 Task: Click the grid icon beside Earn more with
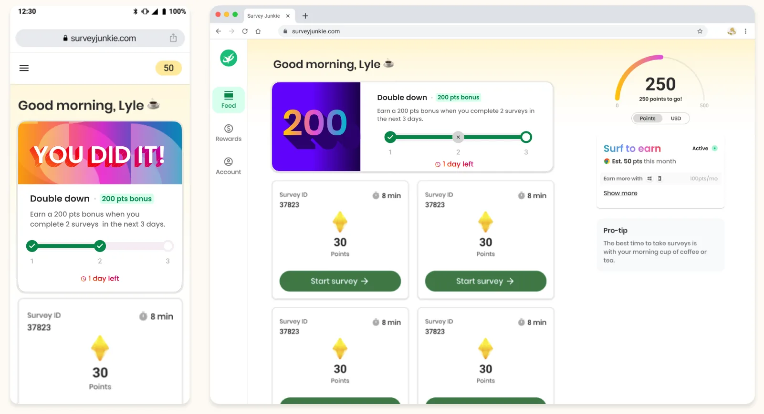click(649, 179)
